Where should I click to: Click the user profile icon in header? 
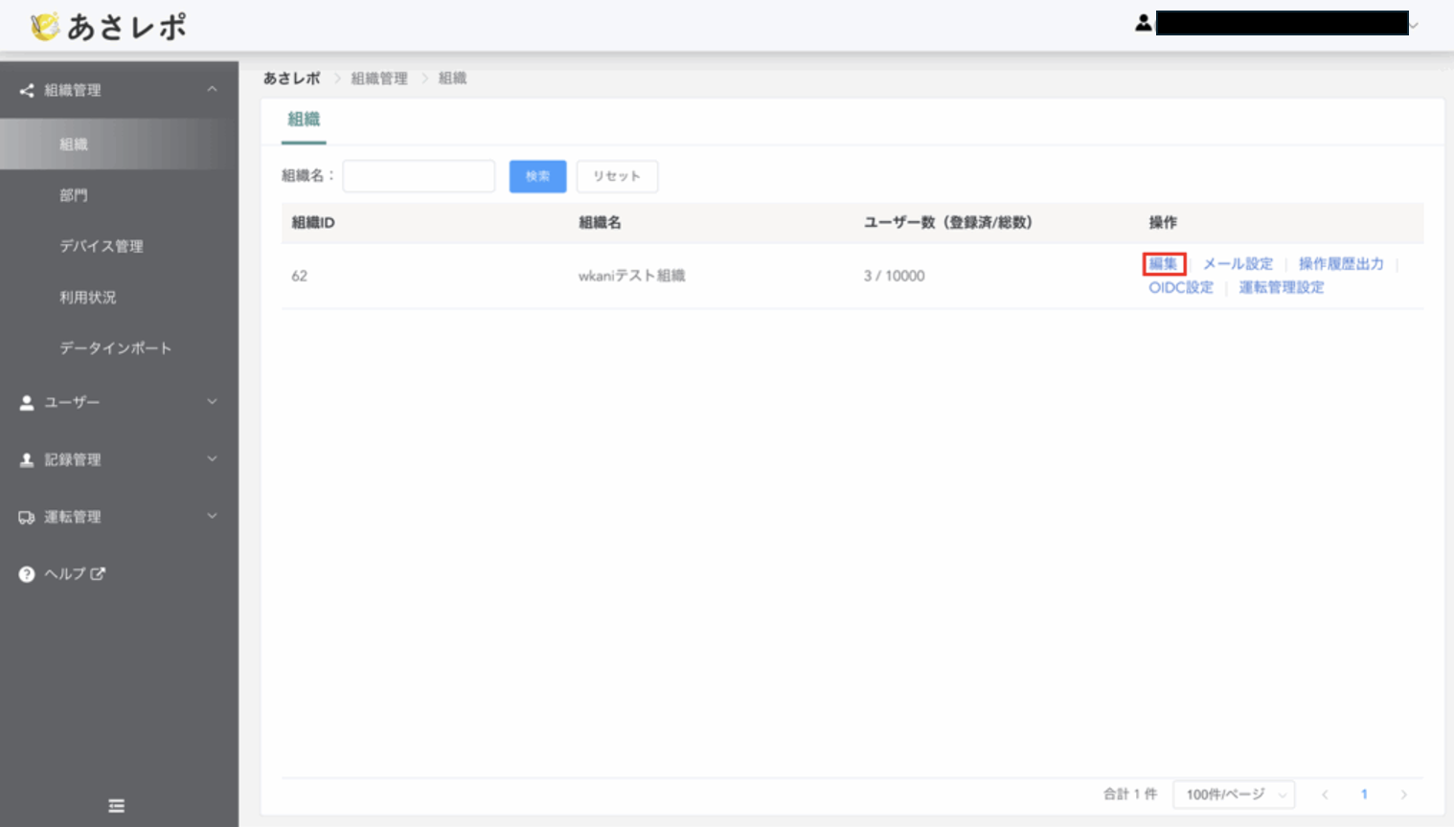point(1143,23)
